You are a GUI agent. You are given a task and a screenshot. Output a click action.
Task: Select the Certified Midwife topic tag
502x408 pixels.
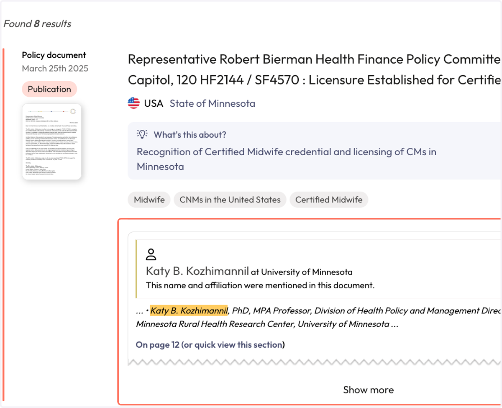[x=329, y=200]
